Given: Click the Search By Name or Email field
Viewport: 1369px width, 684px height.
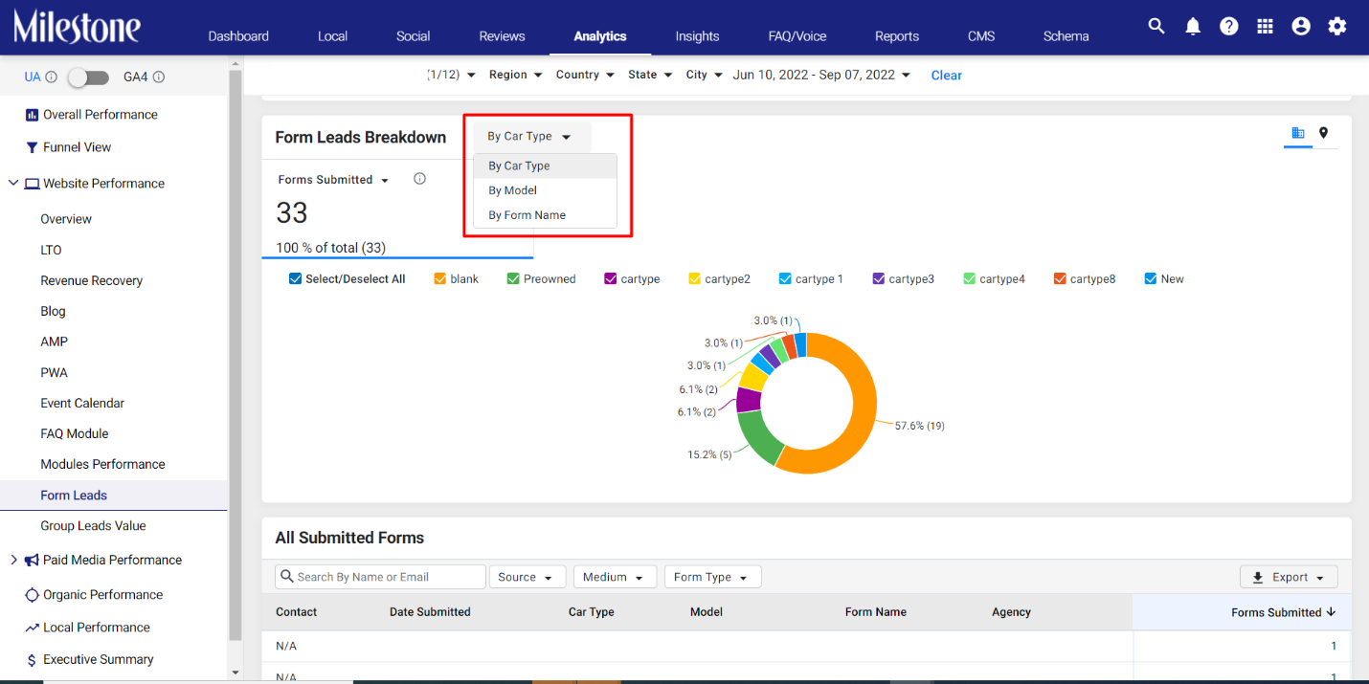Looking at the screenshot, I should click(x=380, y=577).
